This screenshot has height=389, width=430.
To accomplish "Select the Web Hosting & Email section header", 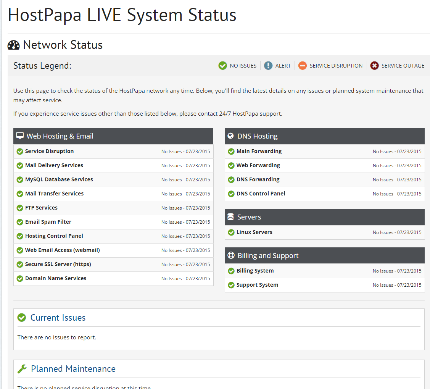I will point(113,136).
